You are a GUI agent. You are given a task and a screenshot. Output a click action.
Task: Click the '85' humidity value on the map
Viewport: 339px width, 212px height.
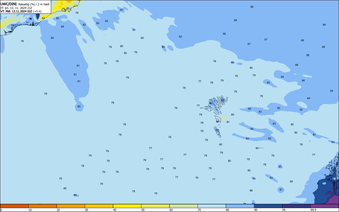(249, 109)
